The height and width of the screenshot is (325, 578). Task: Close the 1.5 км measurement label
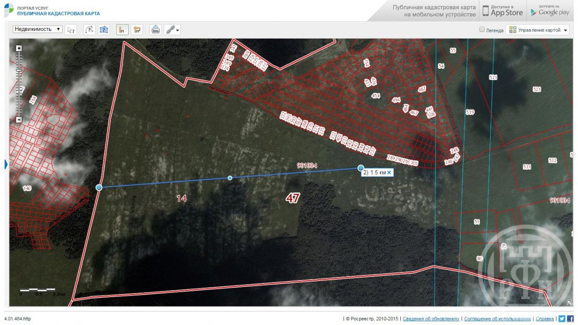point(389,172)
